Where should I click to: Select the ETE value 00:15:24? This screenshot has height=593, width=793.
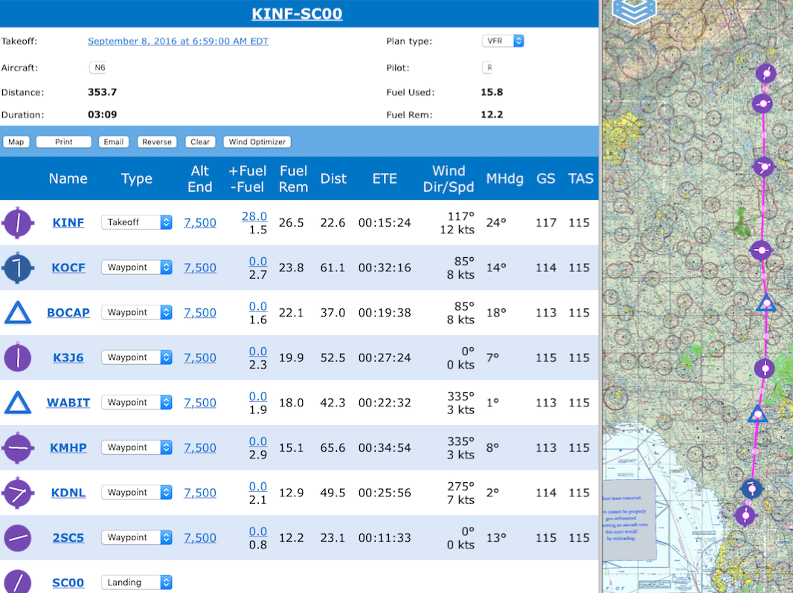[385, 223]
